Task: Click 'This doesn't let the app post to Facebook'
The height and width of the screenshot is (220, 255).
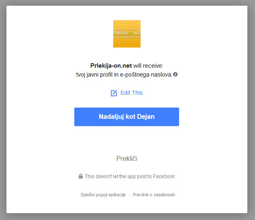Action: (130, 176)
